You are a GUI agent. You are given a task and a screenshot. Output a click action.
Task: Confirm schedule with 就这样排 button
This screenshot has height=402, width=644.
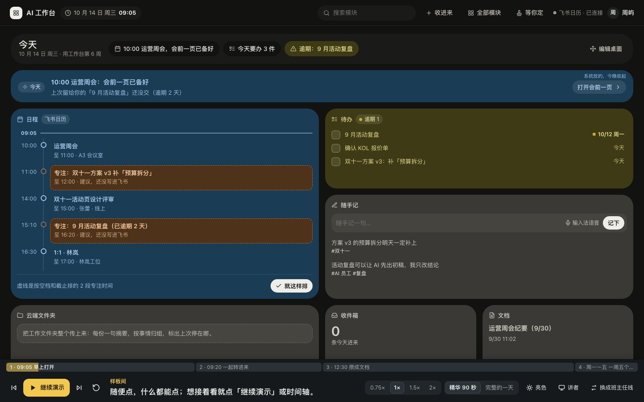coord(292,286)
